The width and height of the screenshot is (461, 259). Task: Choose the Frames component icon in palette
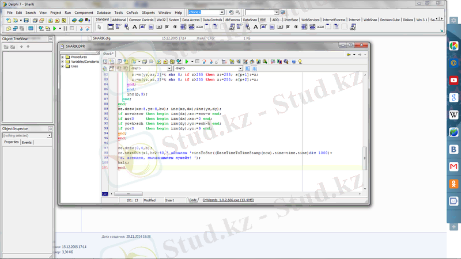tap(109, 27)
